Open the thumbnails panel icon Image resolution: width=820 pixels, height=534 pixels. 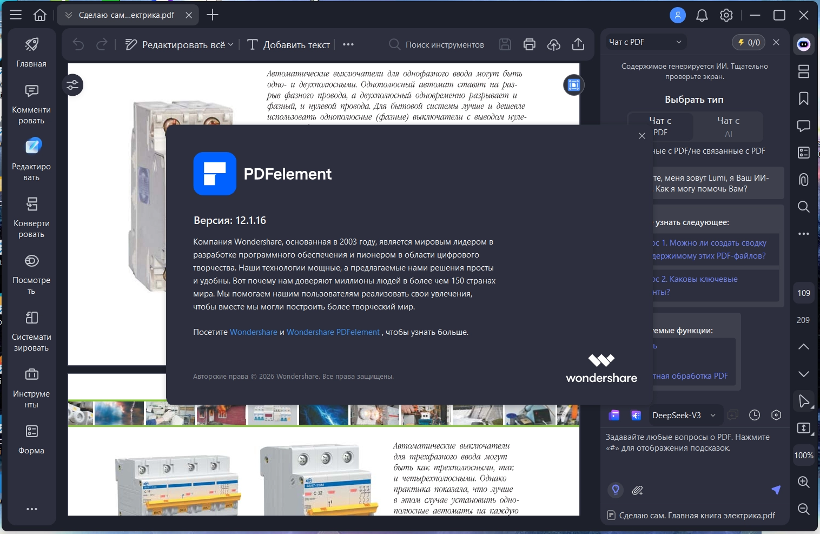[804, 71]
